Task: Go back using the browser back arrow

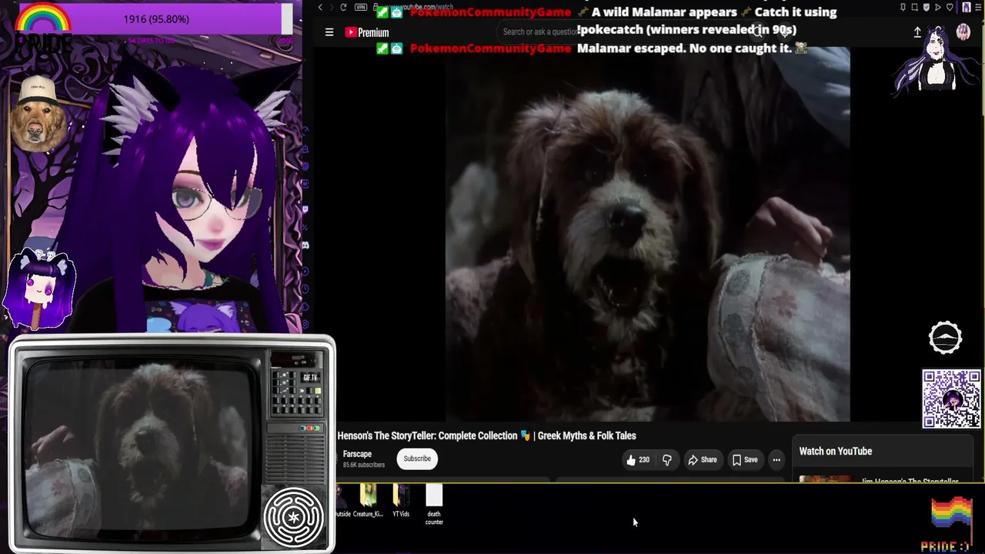Action: [x=320, y=8]
